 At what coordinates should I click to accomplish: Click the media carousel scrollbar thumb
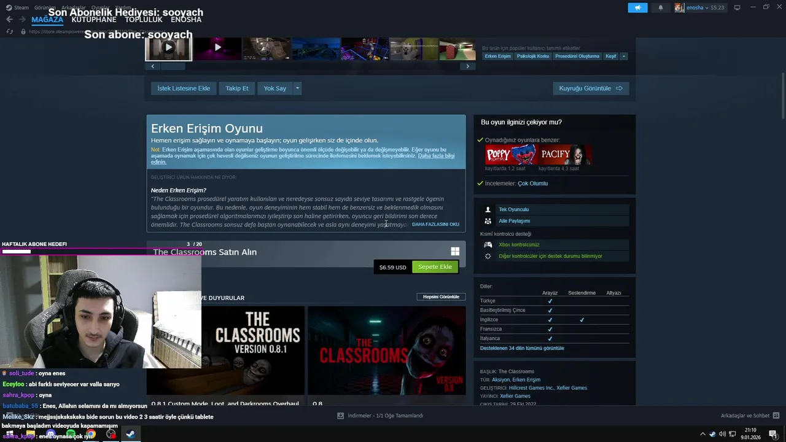pyautogui.click(x=173, y=66)
